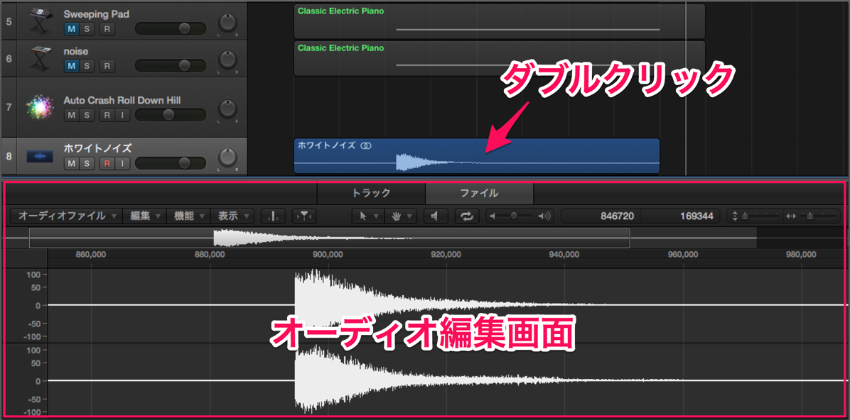Click the 900,000 mark on the sample ruler
Screen dimensions: 850x420
tap(328, 254)
